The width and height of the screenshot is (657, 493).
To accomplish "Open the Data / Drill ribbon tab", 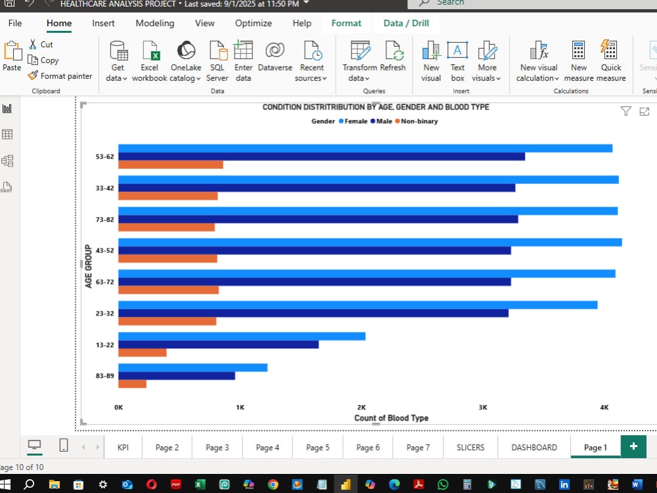I will pos(406,23).
